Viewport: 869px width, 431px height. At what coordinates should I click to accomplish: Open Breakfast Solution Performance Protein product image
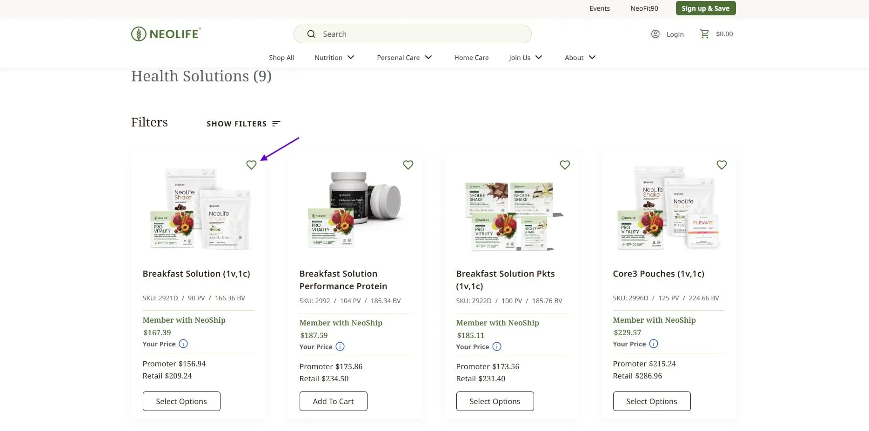click(355, 209)
